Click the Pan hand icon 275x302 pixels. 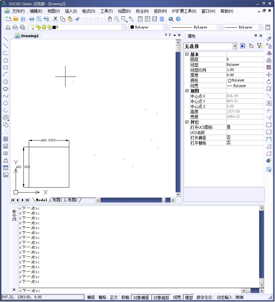pos(110,19)
